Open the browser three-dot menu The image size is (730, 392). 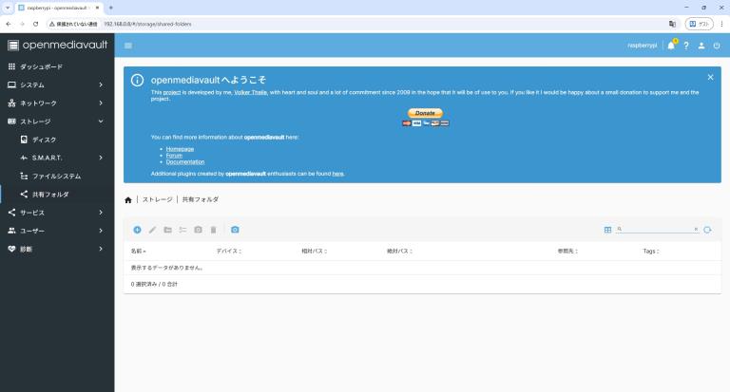click(x=721, y=24)
